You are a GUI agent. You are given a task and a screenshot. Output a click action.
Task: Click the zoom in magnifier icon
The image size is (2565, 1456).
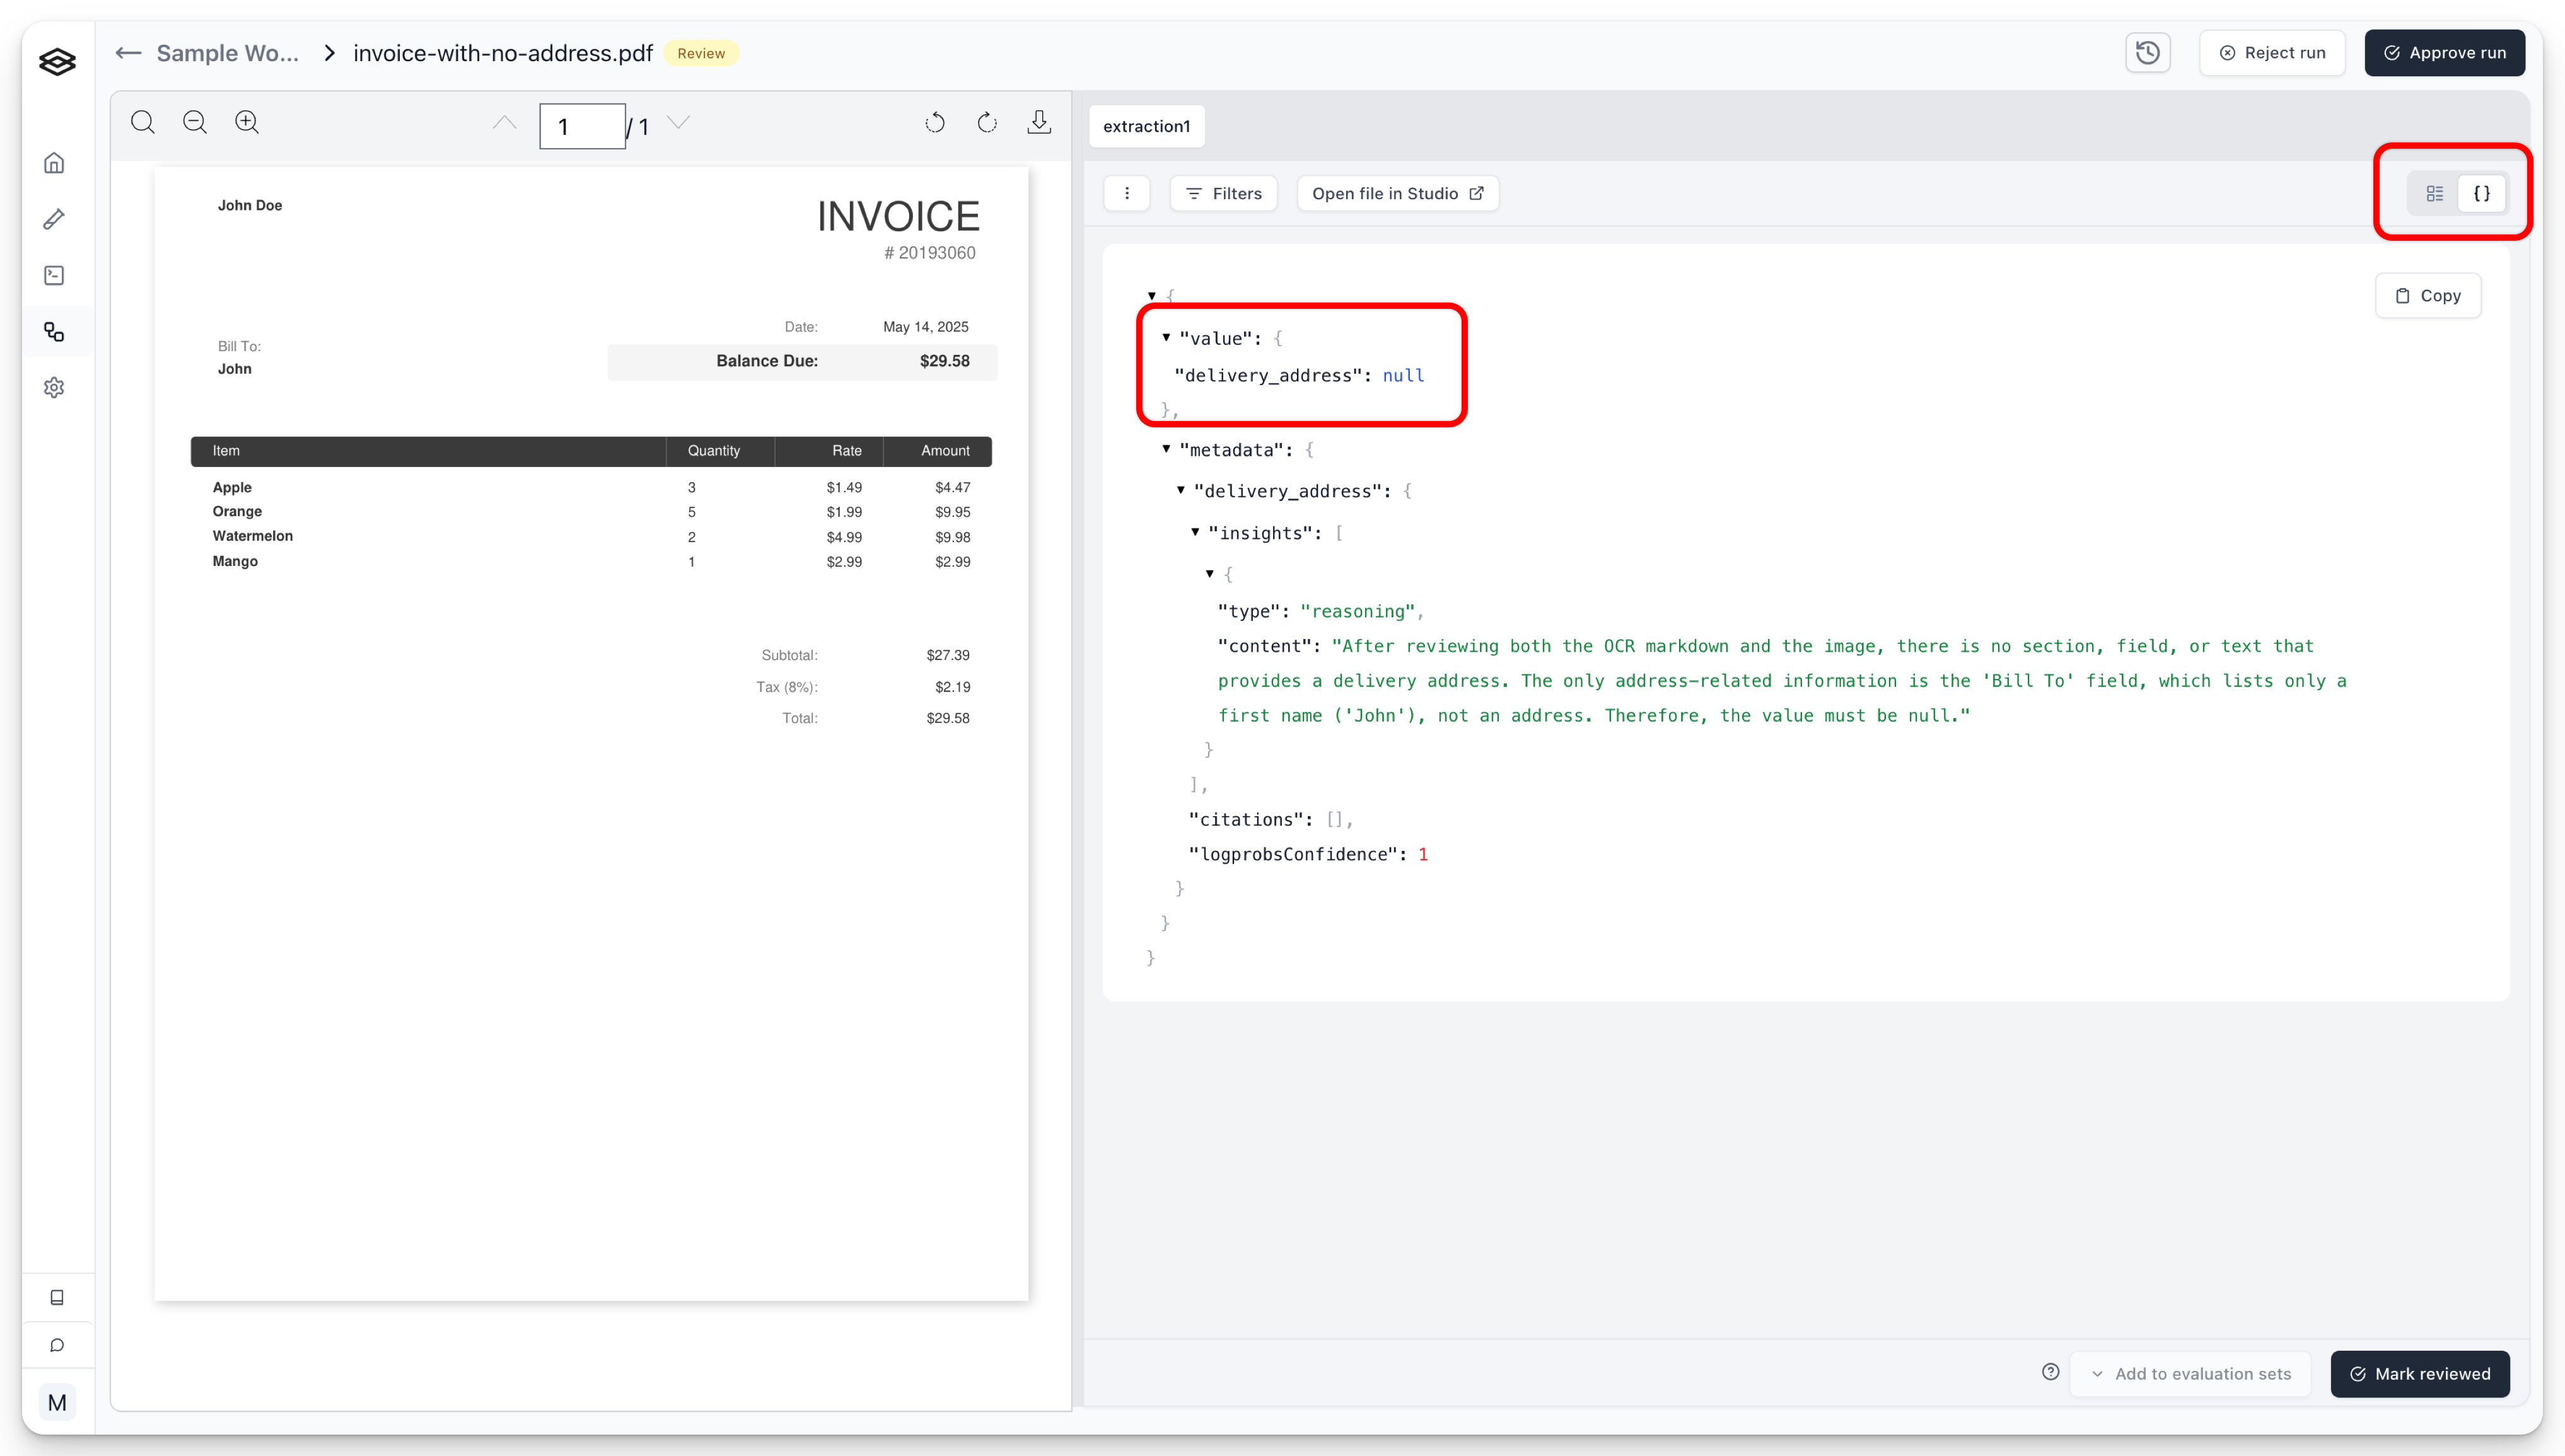click(247, 122)
